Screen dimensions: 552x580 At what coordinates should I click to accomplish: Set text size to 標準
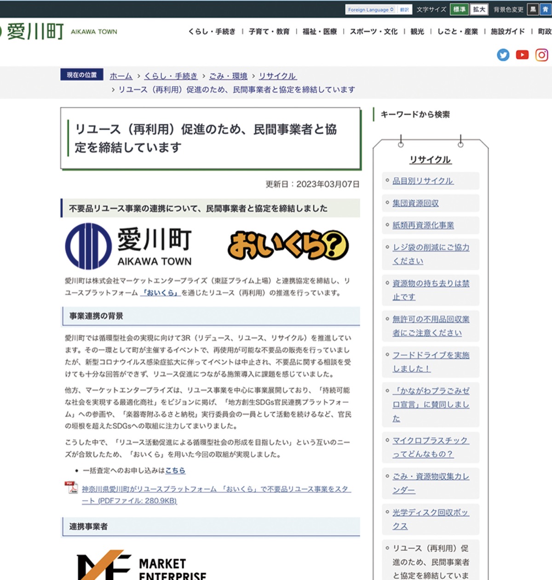coord(459,9)
